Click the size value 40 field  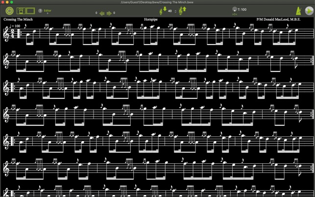pos(170,11)
